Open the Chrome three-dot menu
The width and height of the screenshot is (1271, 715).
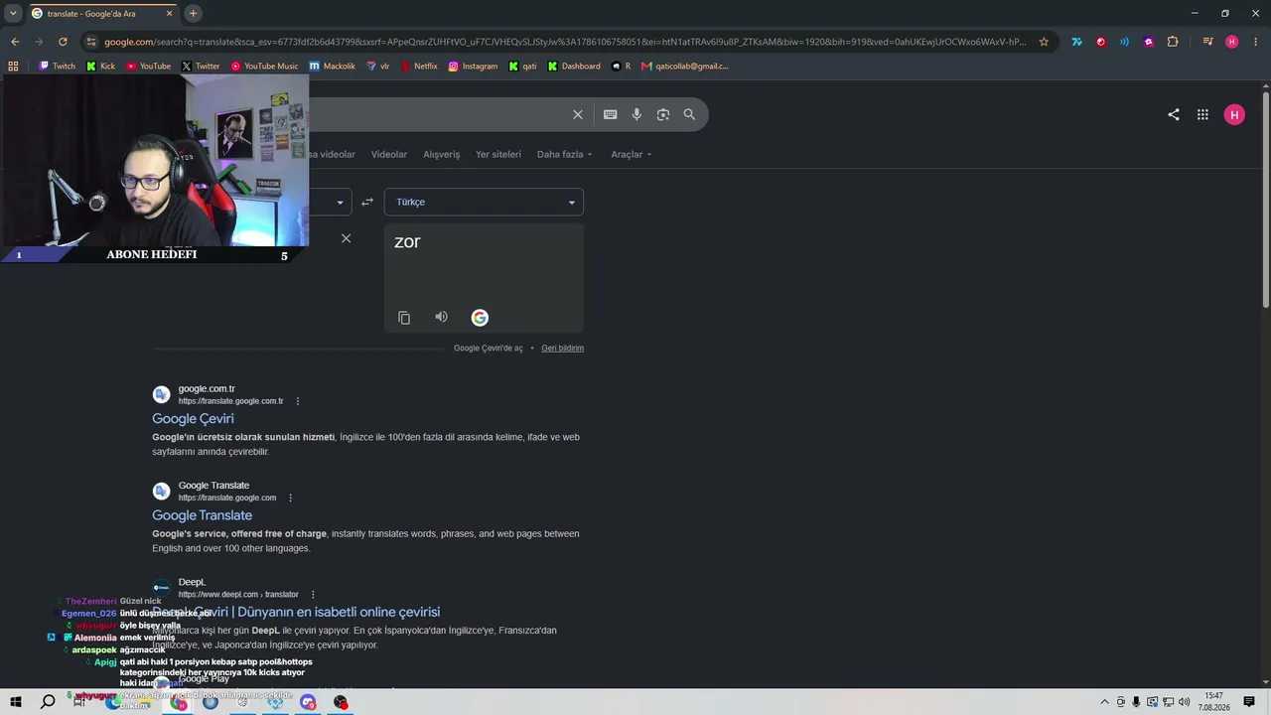coord(1255,42)
